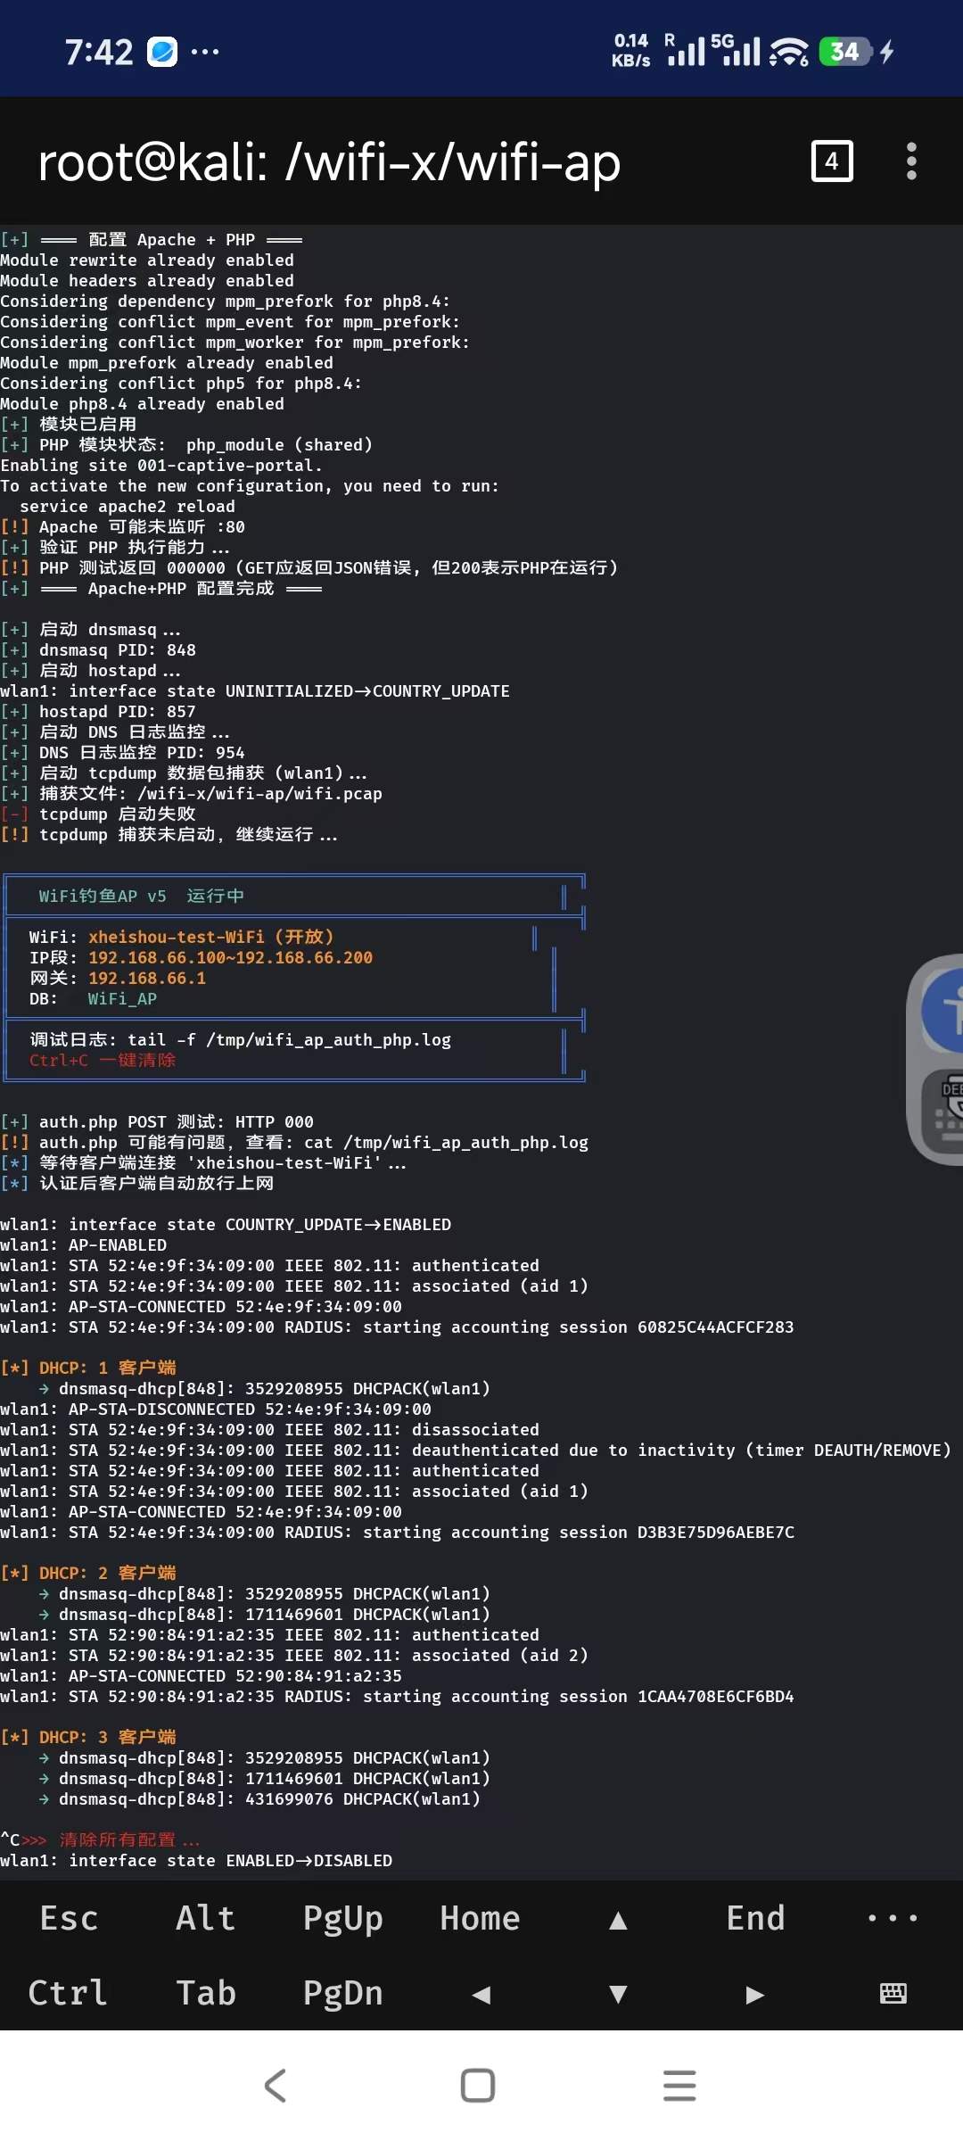Tap the battery indicator showing 34
963x2141 pixels.
pyautogui.click(x=845, y=52)
